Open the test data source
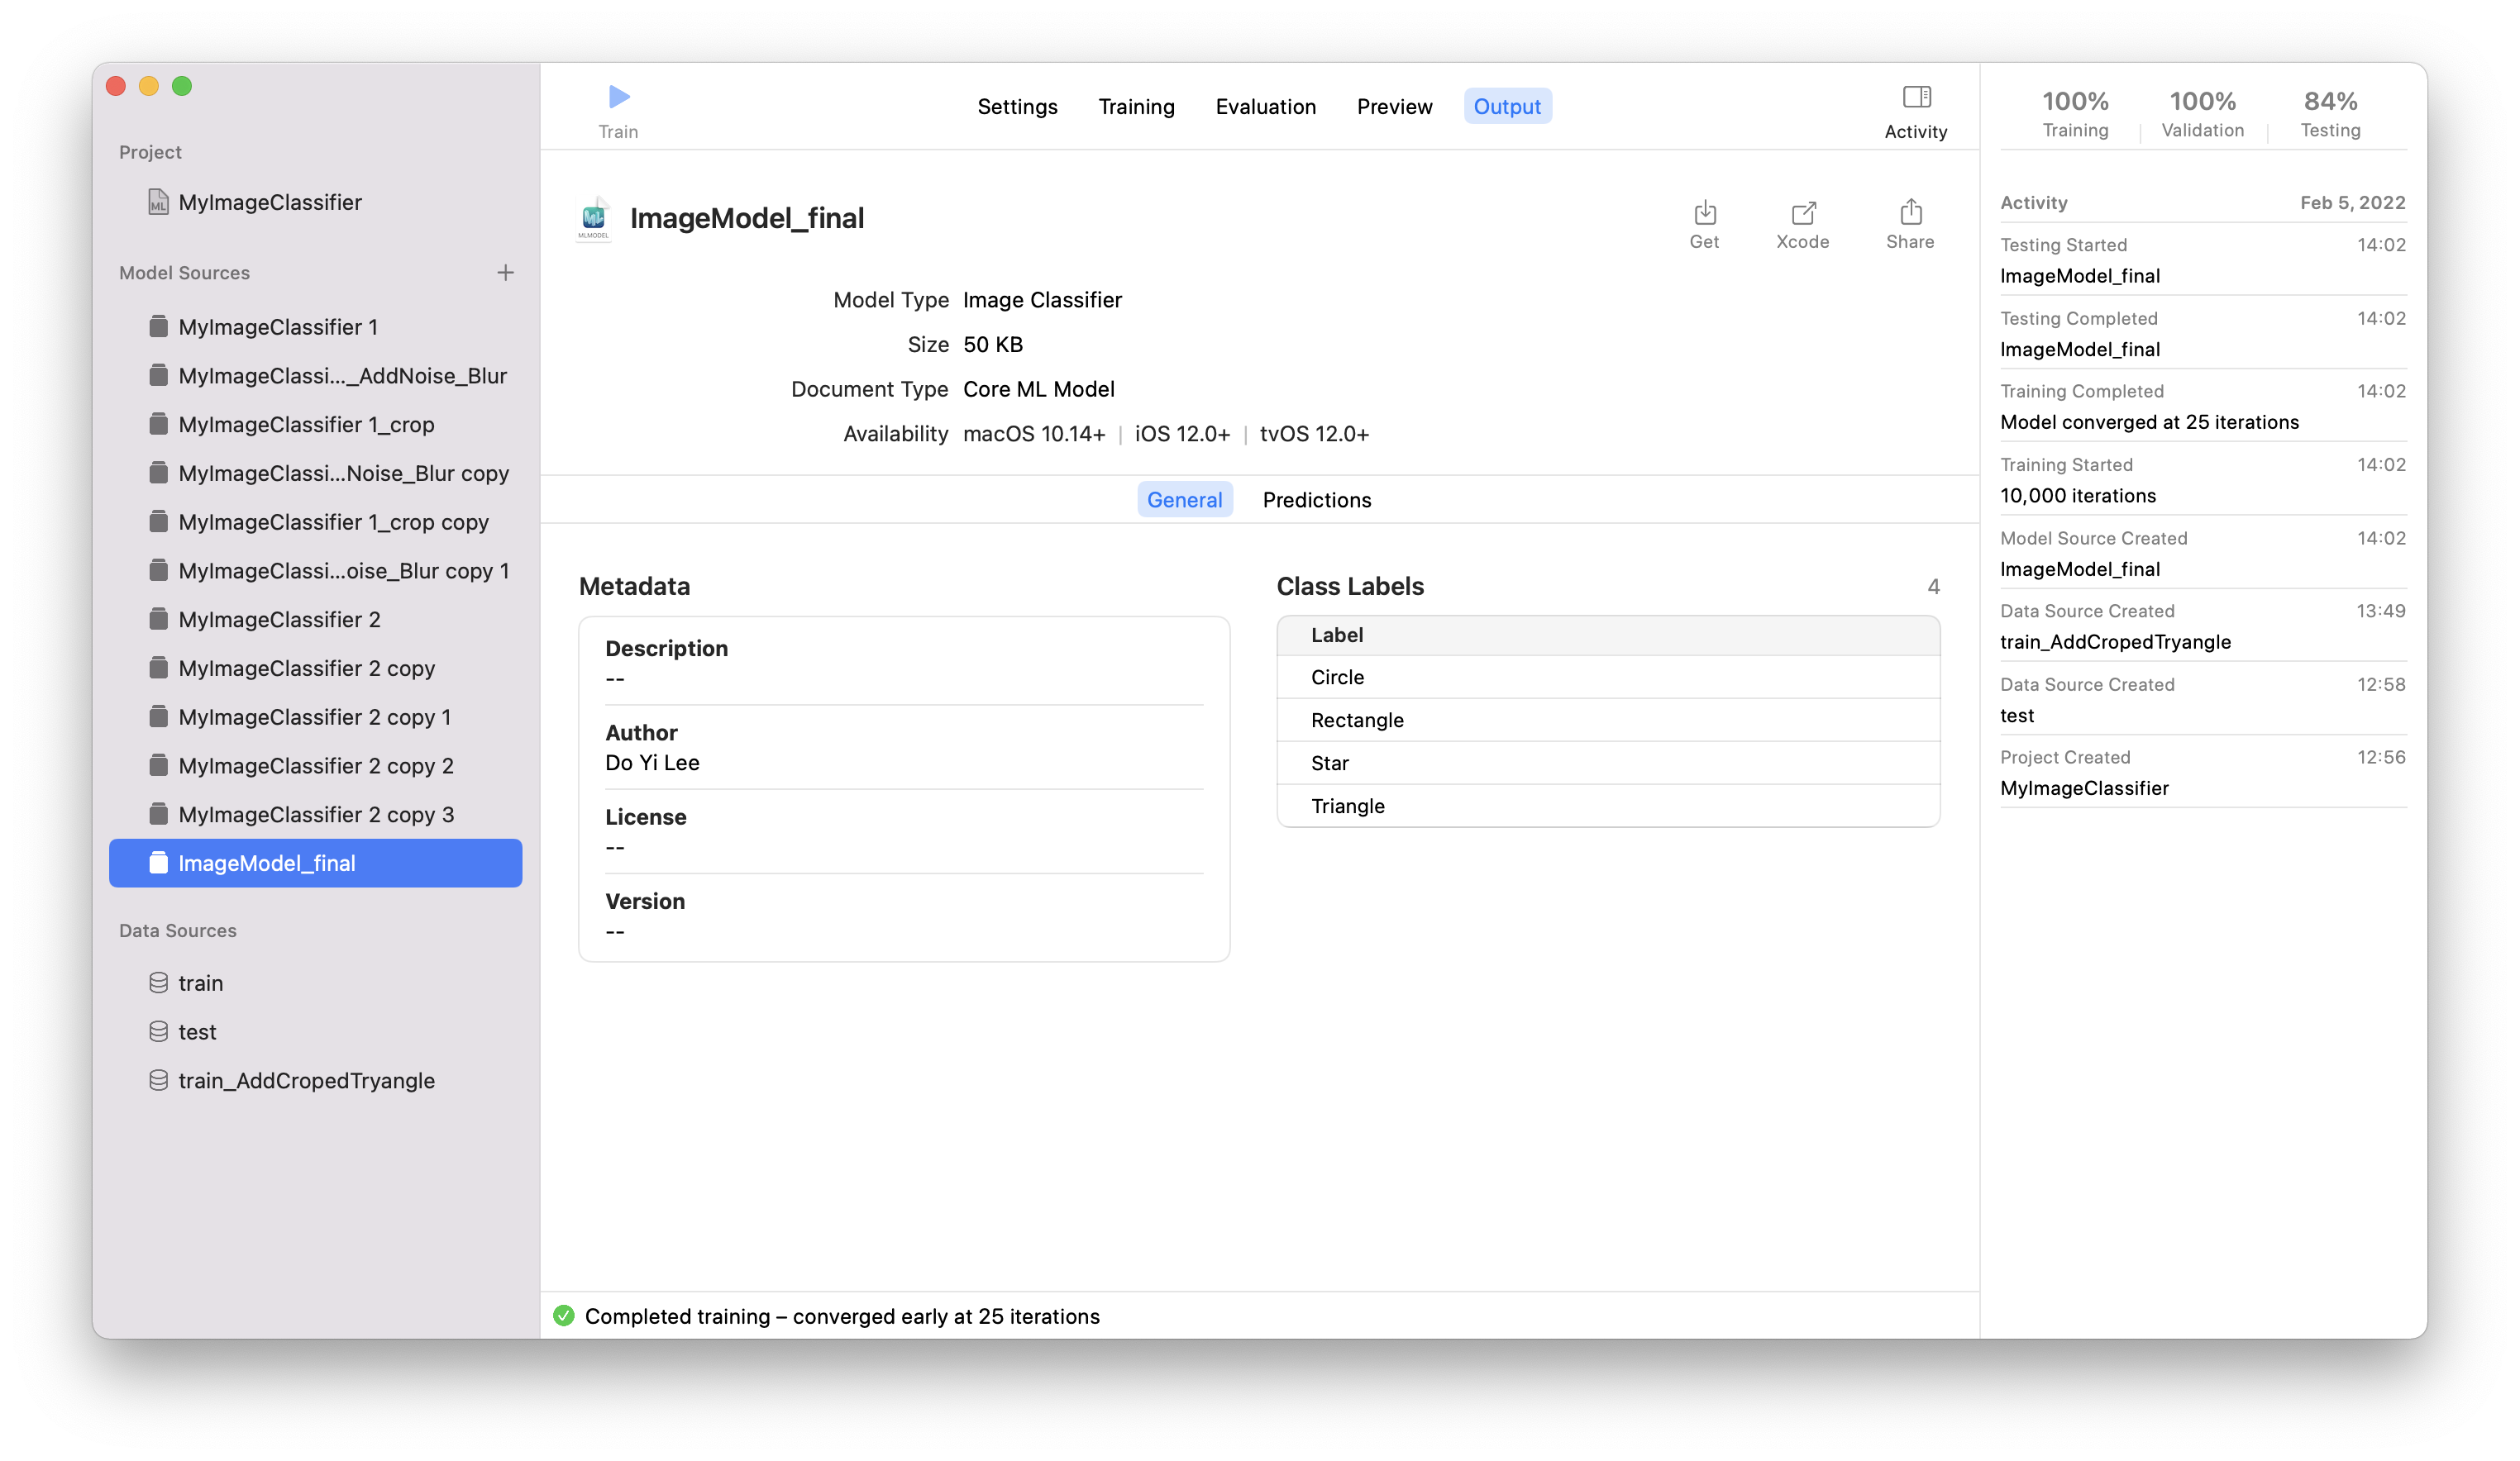Image resolution: width=2520 pixels, height=1461 pixels. [197, 1032]
